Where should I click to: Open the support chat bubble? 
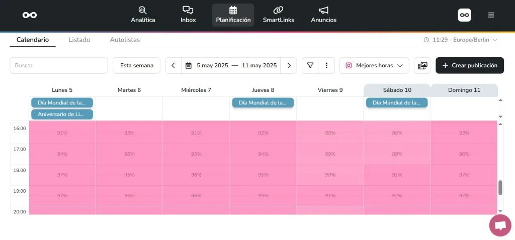(x=500, y=225)
